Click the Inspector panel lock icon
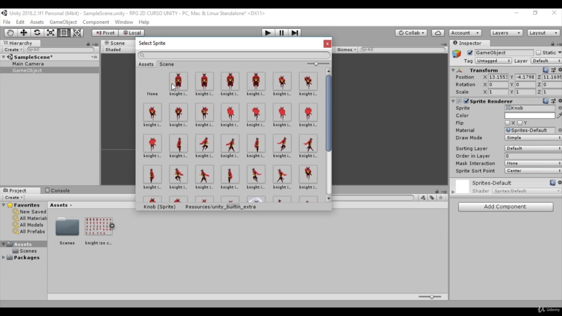Viewport: 562px width, 316px height. [552, 44]
